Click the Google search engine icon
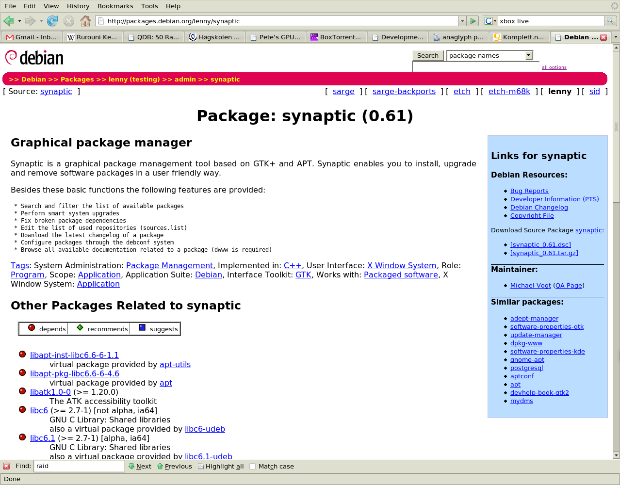Viewport: 620px width, 485px height. pyautogui.click(x=488, y=21)
